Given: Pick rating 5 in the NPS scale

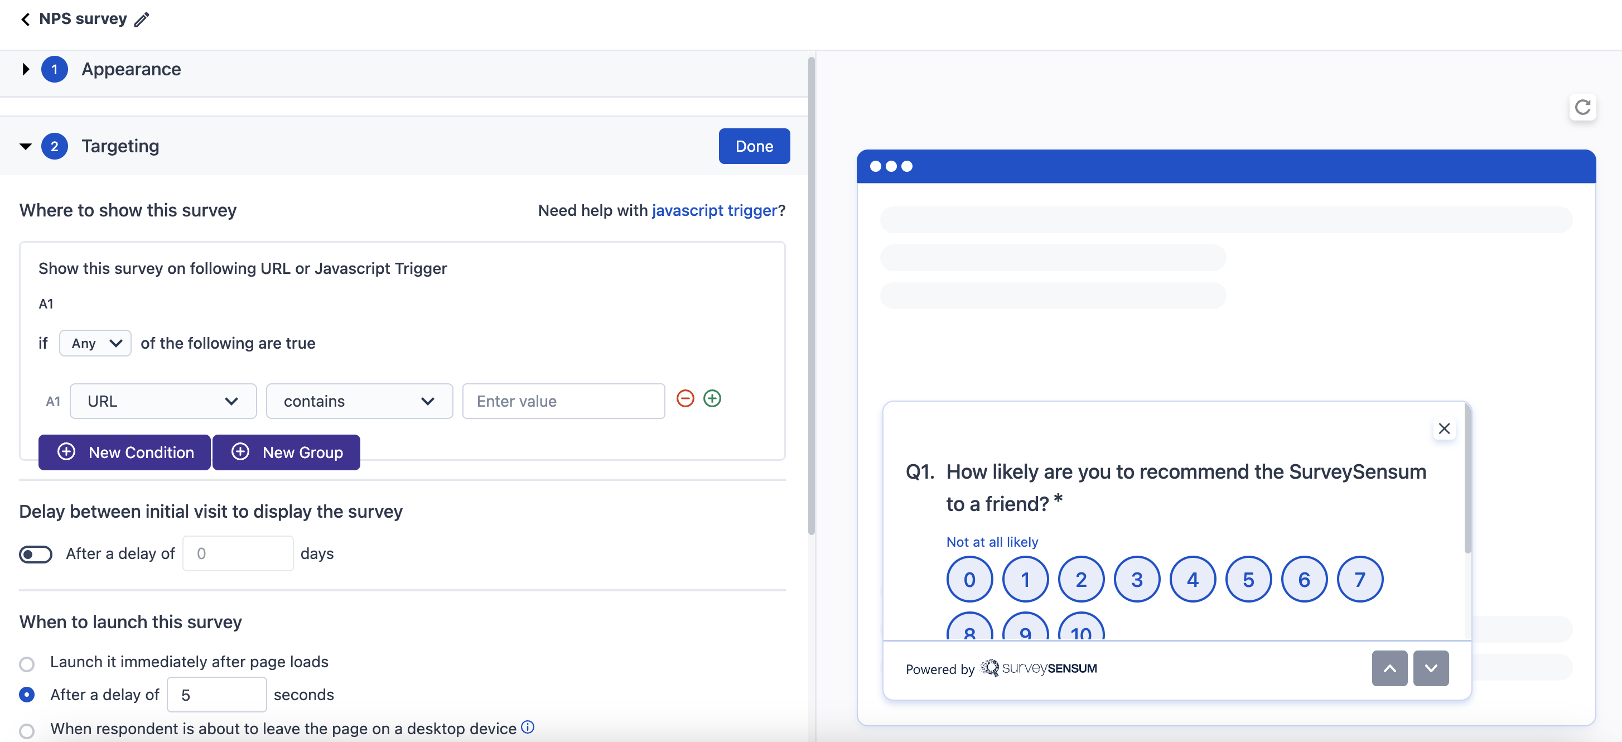Looking at the screenshot, I should tap(1248, 580).
